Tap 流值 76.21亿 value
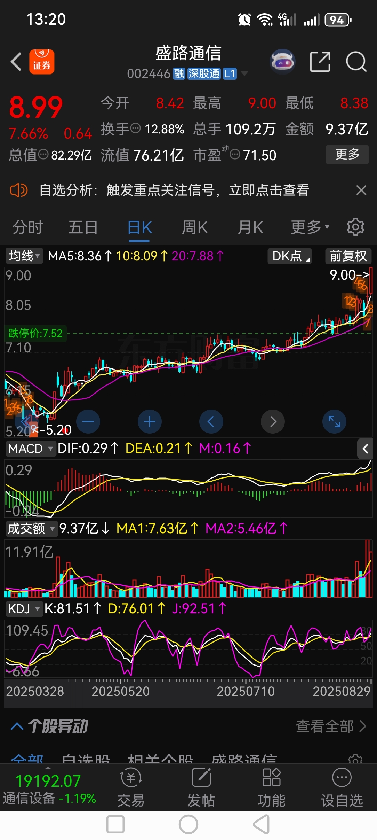This screenshot has width=377, height=840. [x=159, y=155]
